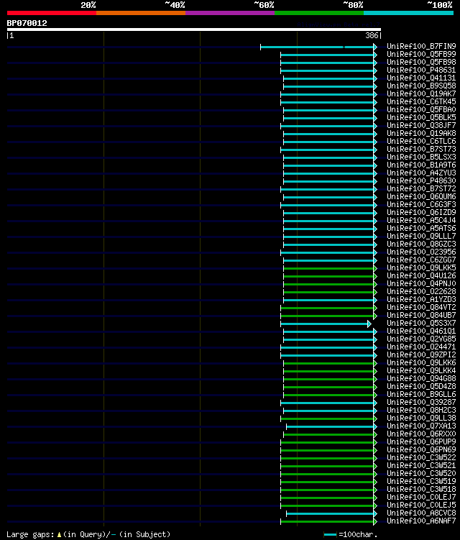Choose UniRef100_Q7XA13 from the list

click(421, 426)
